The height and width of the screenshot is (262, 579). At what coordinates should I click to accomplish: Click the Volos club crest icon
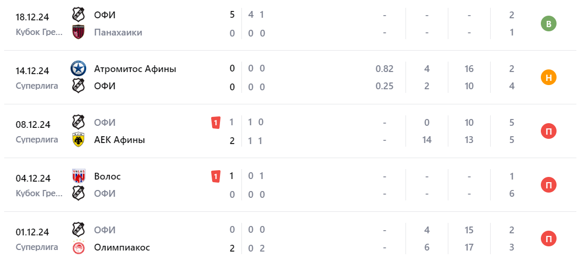78,176
